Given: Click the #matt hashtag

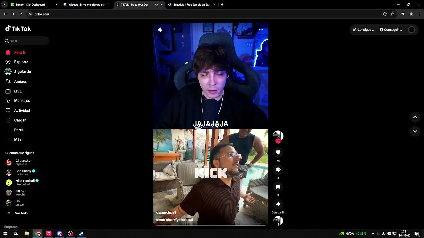Looking at the screenshot, I should [161, 220].
